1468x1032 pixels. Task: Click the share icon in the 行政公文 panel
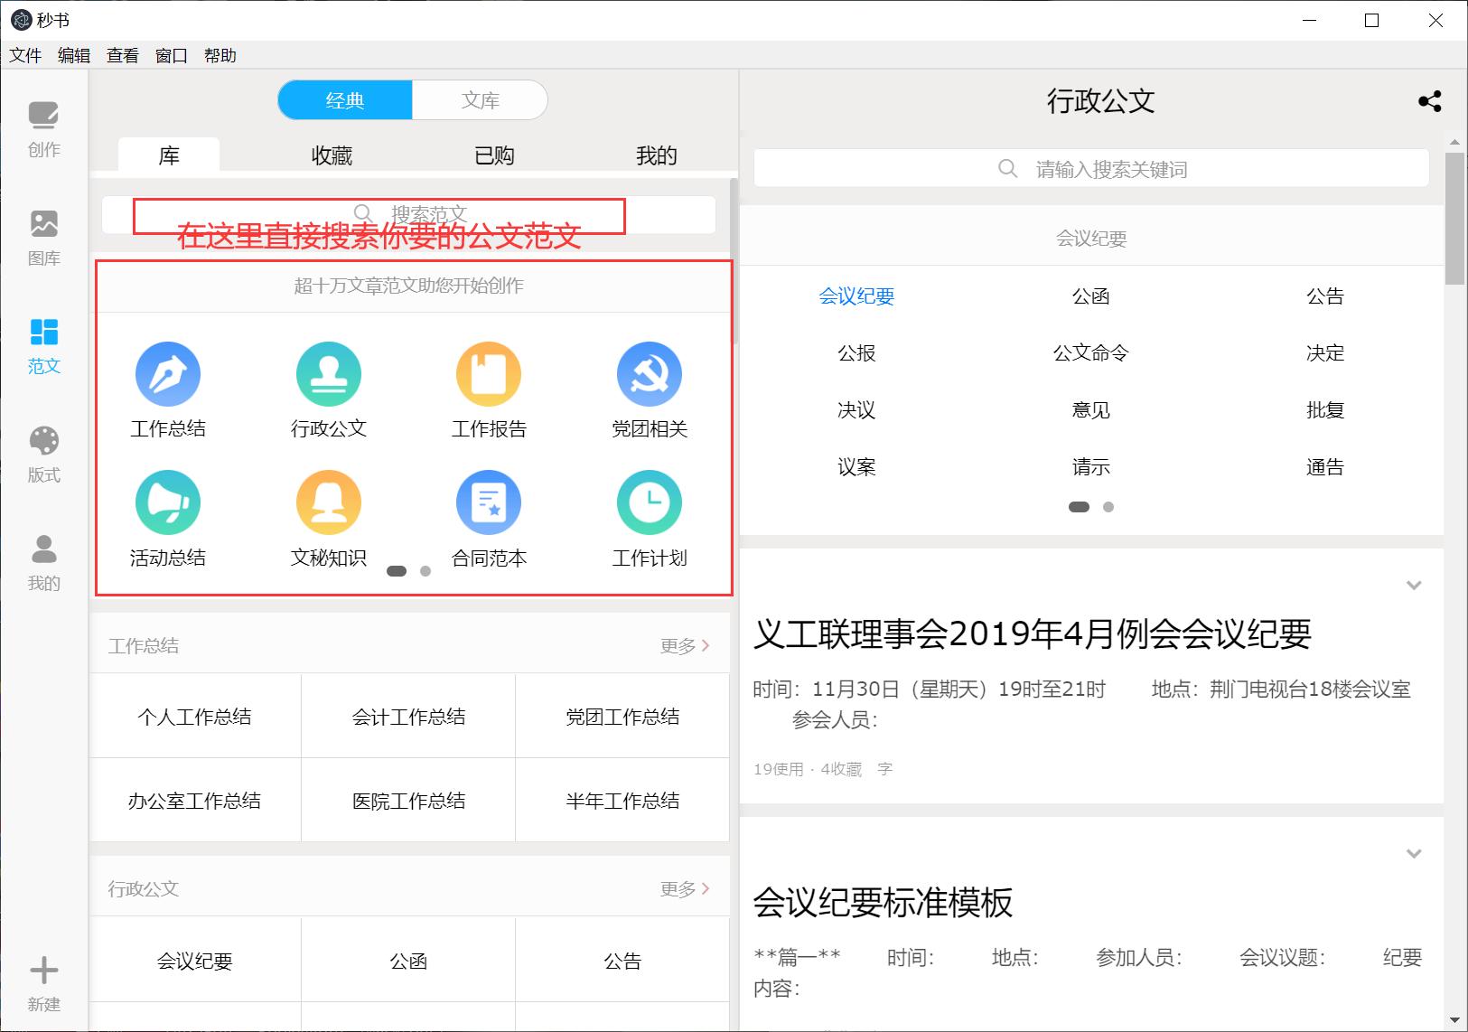pyautogui.click(x=1430, y=101)
